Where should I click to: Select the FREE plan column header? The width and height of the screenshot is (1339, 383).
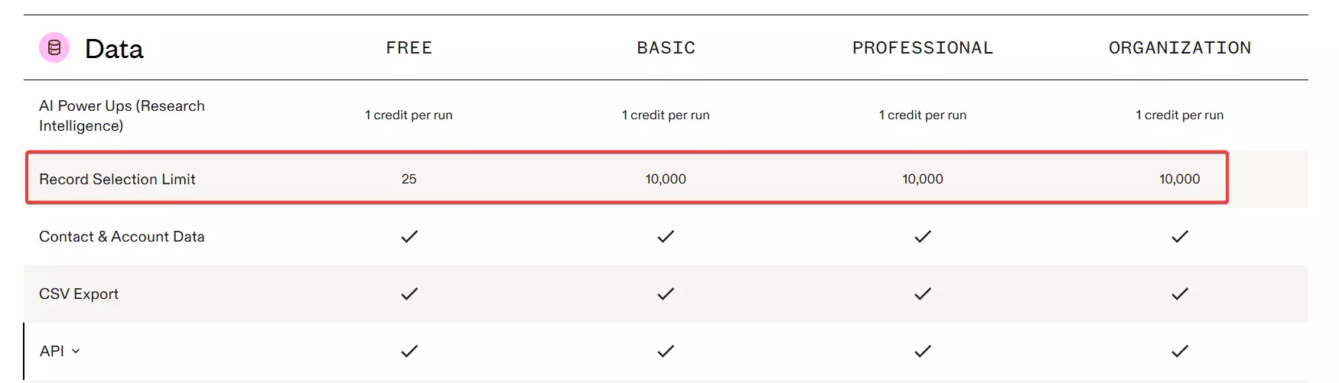pos(409,48)
